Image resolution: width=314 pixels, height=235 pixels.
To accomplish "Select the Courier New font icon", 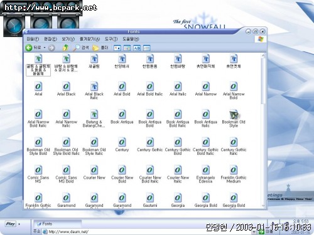I will (94, 170).
